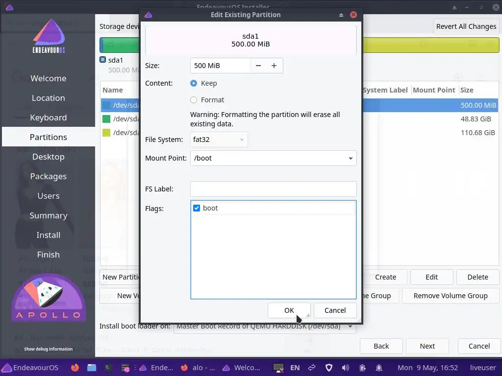Open the Welcome step in sidebar

[49, 78]
